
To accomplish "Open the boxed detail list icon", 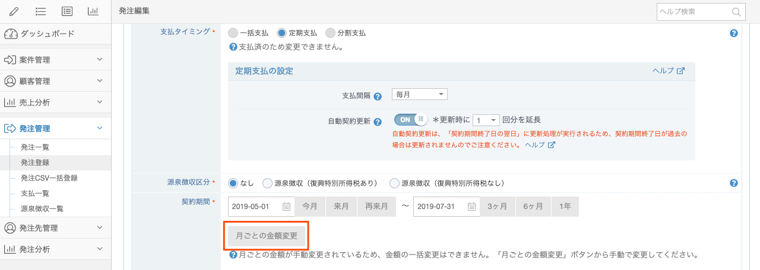I will [x=67, y=11].
